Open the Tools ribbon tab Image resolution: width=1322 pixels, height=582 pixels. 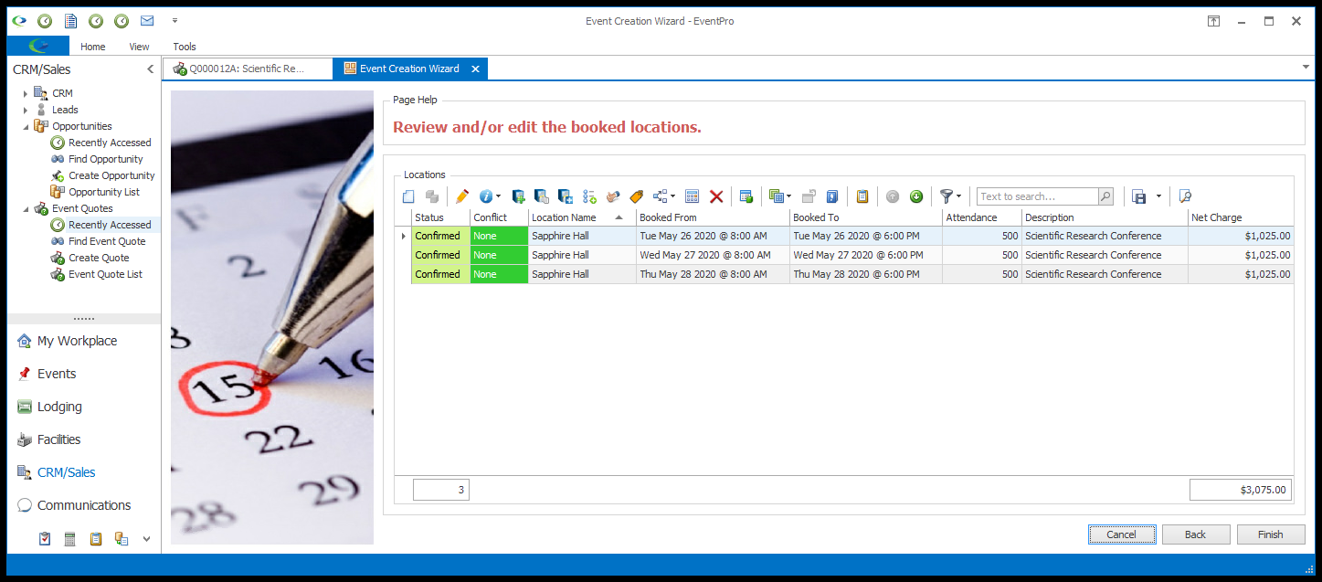coord(185,47)
